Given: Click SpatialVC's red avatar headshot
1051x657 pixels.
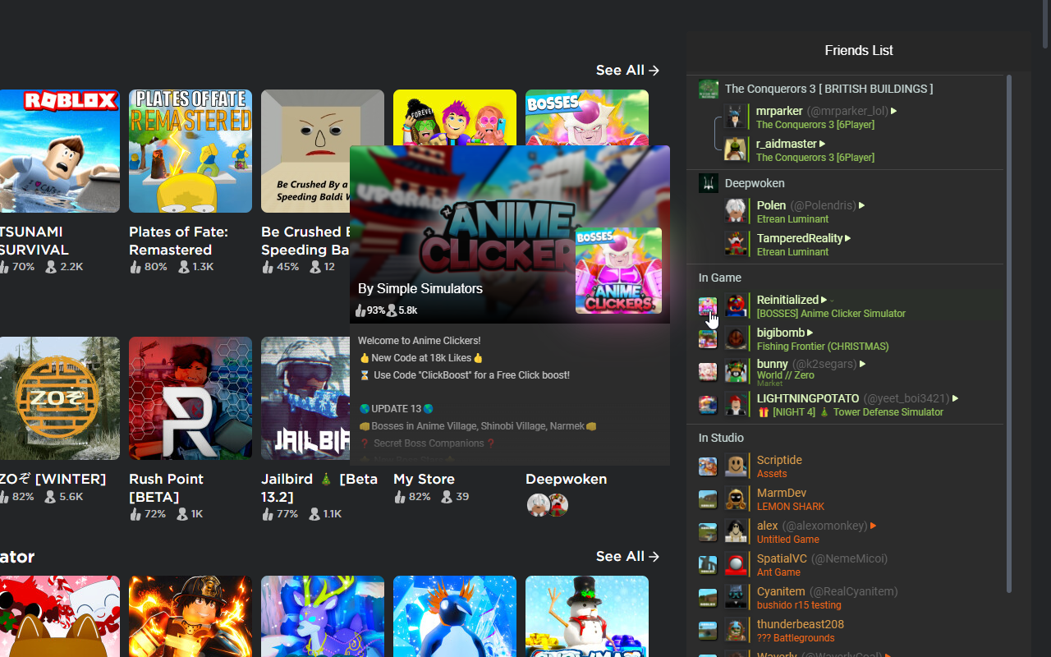Looking at the screenshot, I should (x=736, y=564).
